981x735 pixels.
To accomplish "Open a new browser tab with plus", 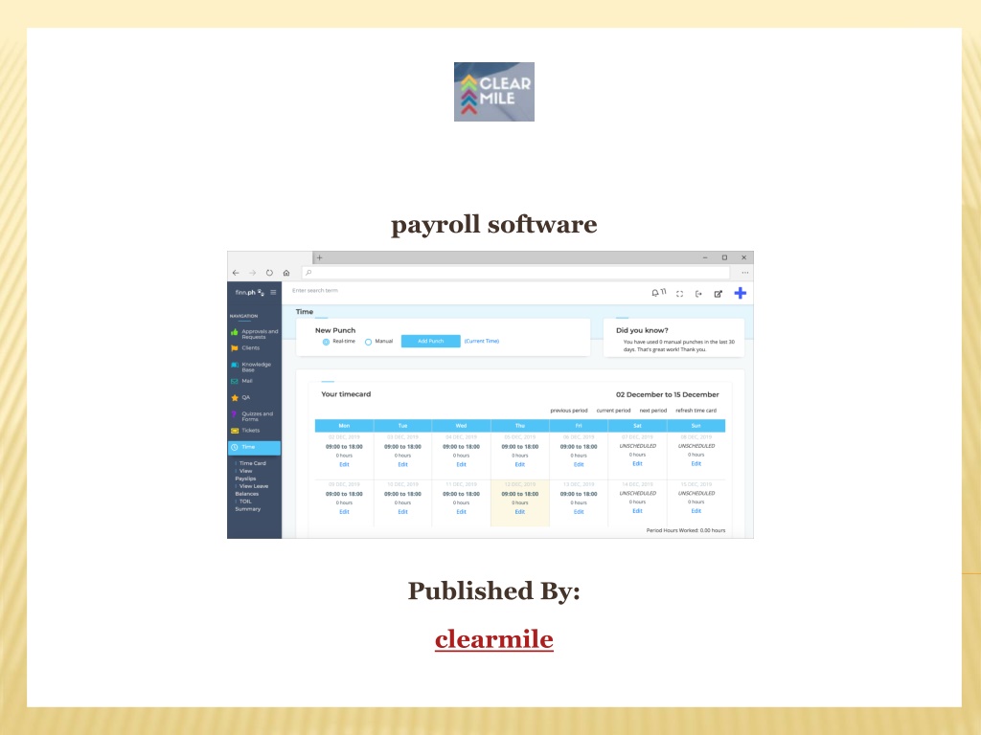I will 319,257.
